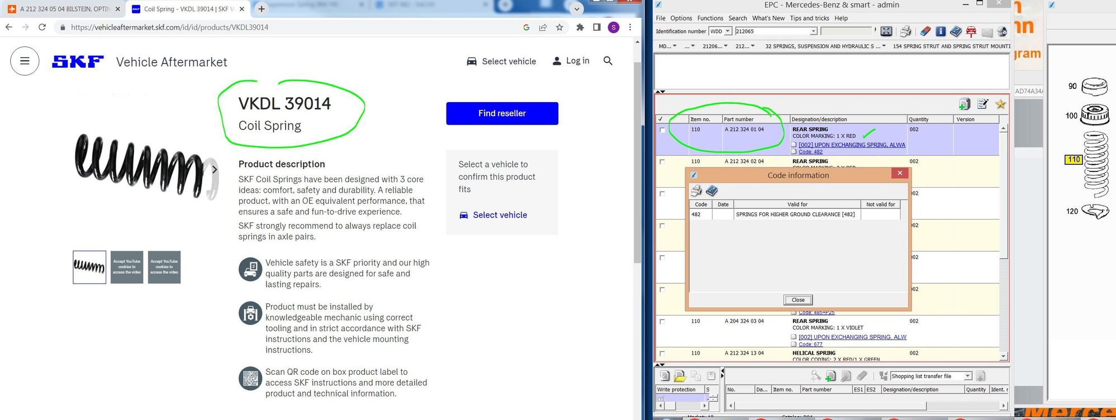Image resolution: width=1116 pixels, height=420 pixels.
Task: Open the blue info icon in EPC toolbar
Action: click(x=941, y=31)
